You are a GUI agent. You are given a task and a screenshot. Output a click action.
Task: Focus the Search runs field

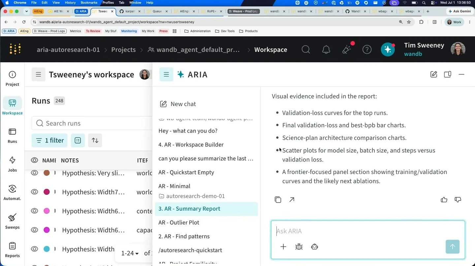click(x=92, y=123)
